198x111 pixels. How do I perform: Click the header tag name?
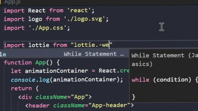pos(39,105)
